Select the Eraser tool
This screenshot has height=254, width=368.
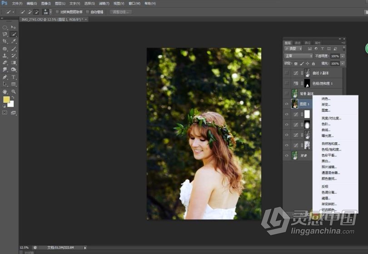click(5, 63)
